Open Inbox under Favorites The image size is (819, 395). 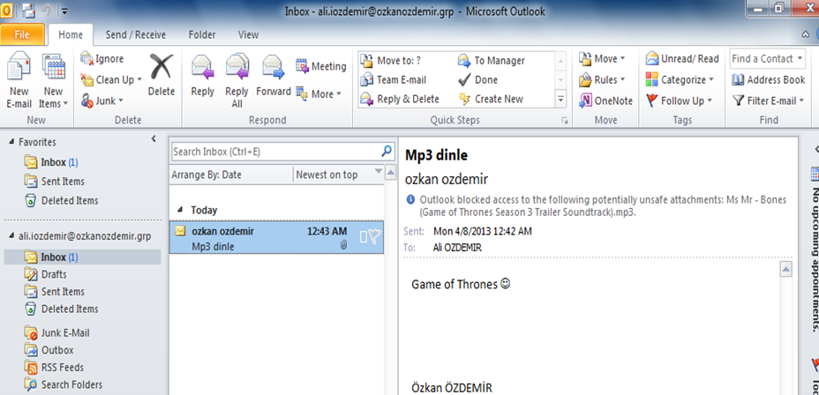point(51,162)
